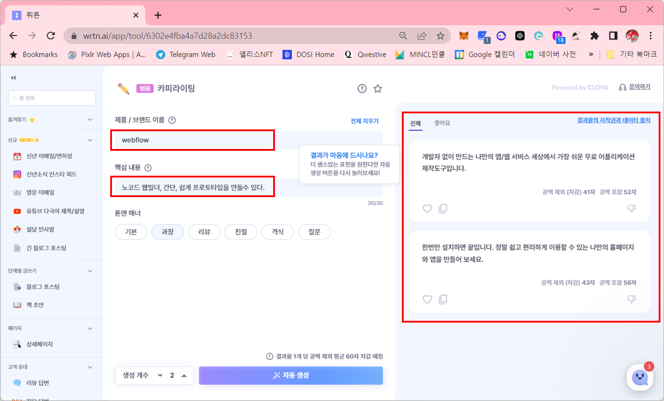
Task: Collapse the sidebar with the double-chevron icon
Action: 14,78
